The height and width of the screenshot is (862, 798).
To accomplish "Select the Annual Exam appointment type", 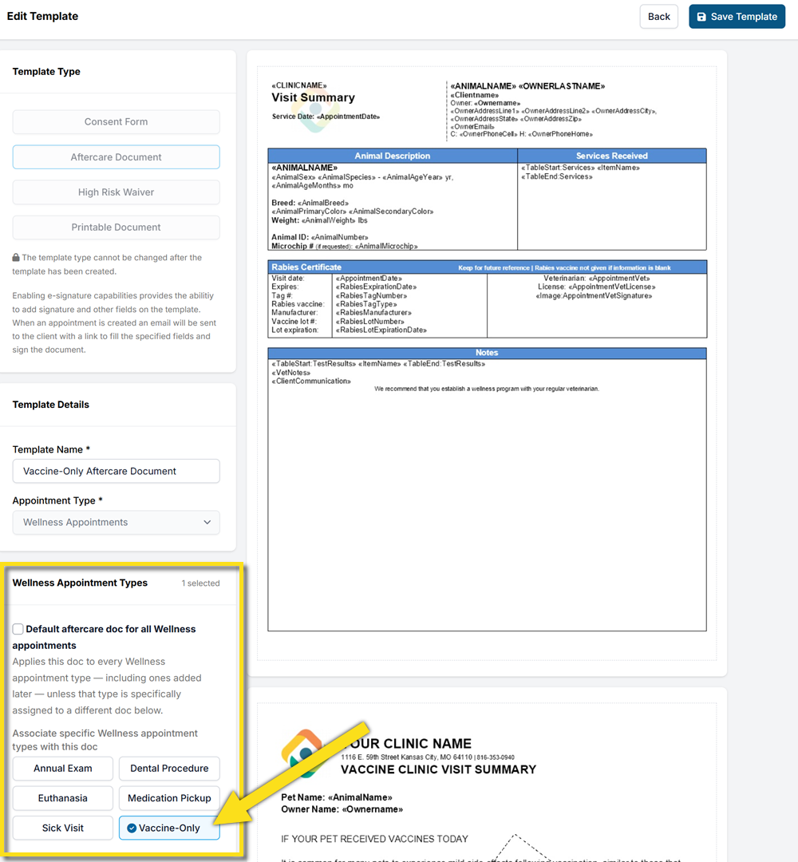I will pyautogui.click(x=63, y=769).
